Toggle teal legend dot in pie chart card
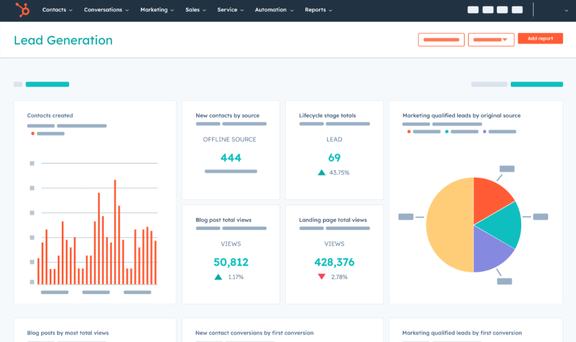Image resolution: width=576 pixels, height=342 pixels. [447, 131]
